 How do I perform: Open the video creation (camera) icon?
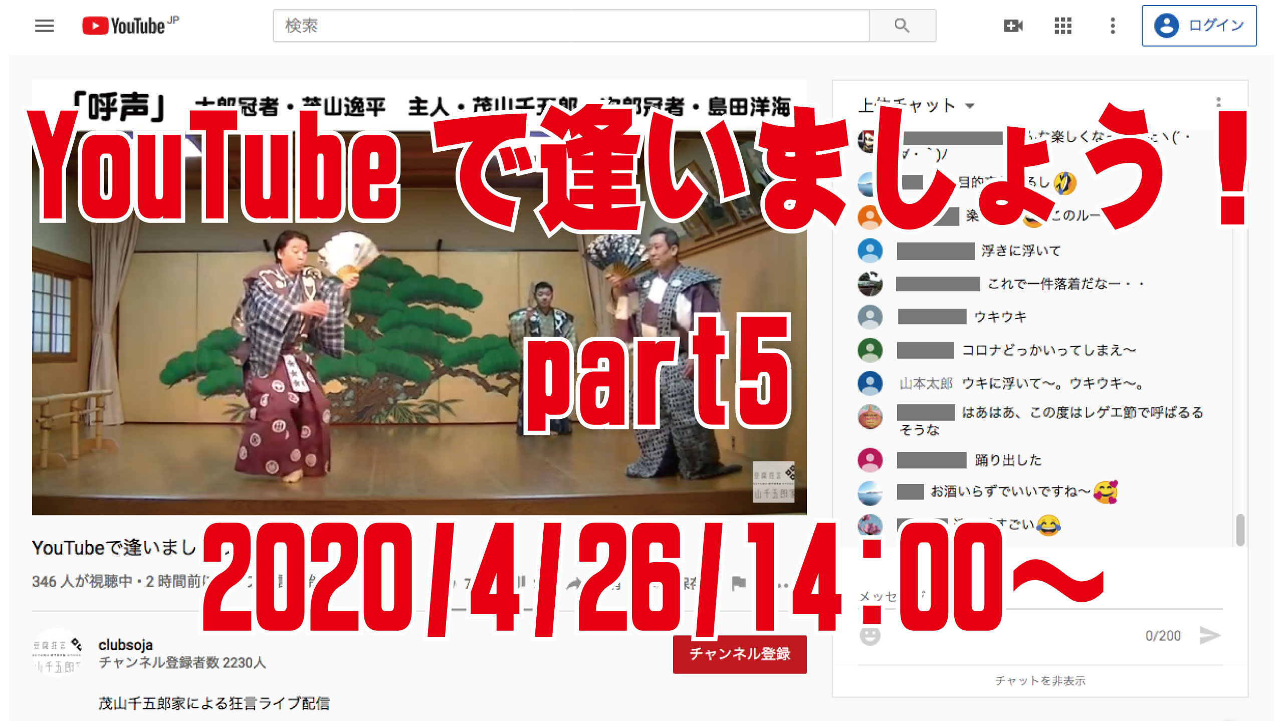1013,26
